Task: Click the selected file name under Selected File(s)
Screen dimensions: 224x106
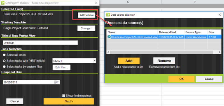Action: click(28, 14)
